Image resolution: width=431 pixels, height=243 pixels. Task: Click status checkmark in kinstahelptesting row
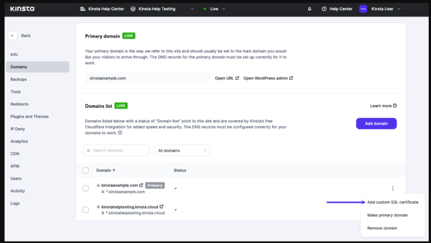[176, 210]
